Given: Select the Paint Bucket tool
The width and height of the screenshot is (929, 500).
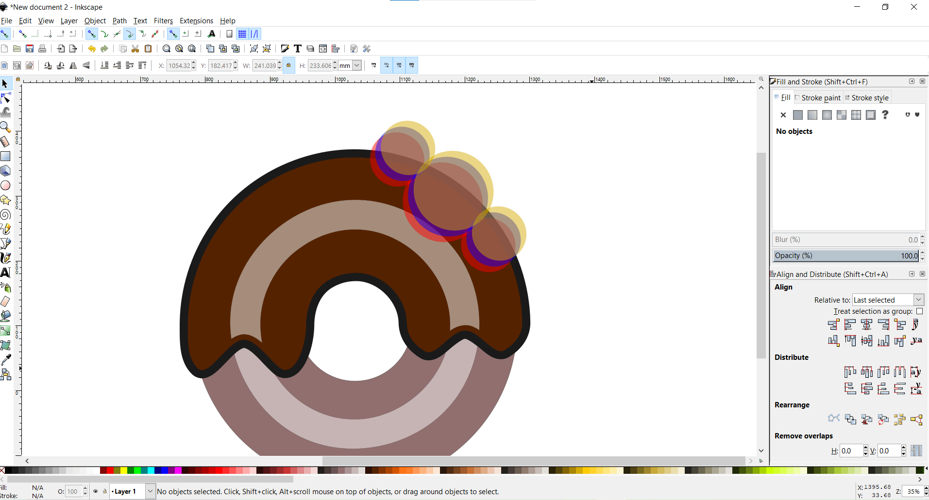Looking at the screenshot, I should pyautogui.click(x=5, y=316).
